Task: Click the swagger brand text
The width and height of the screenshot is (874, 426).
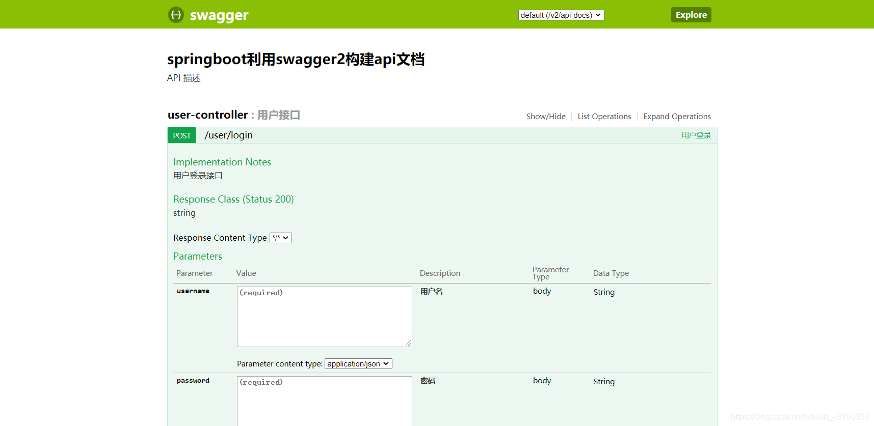Action: (219, 15)
